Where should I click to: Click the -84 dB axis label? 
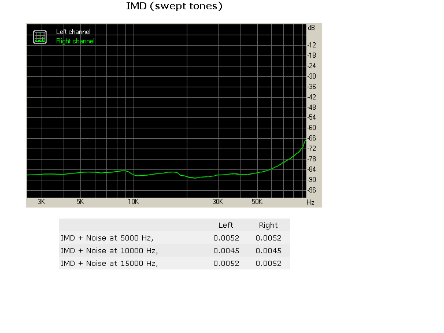point(312,169)
